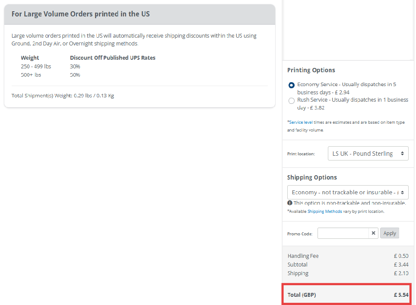Screen dimensions: 416x305
Task: Follow the Service level link
Action: 302,122
